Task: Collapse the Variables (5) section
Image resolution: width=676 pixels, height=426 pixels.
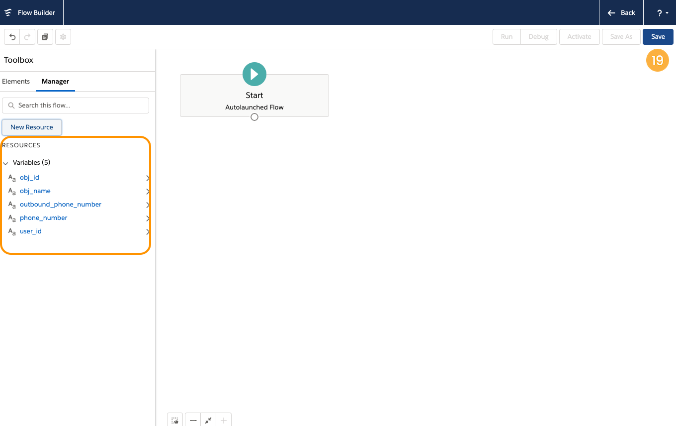Action: click(5, 163)
